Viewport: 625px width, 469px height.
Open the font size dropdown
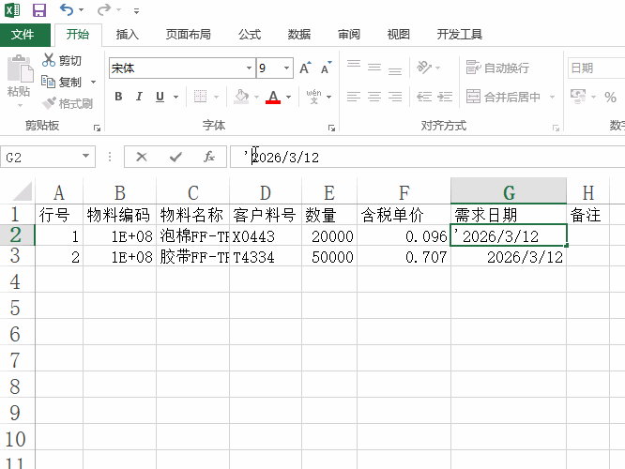[287, 68]
